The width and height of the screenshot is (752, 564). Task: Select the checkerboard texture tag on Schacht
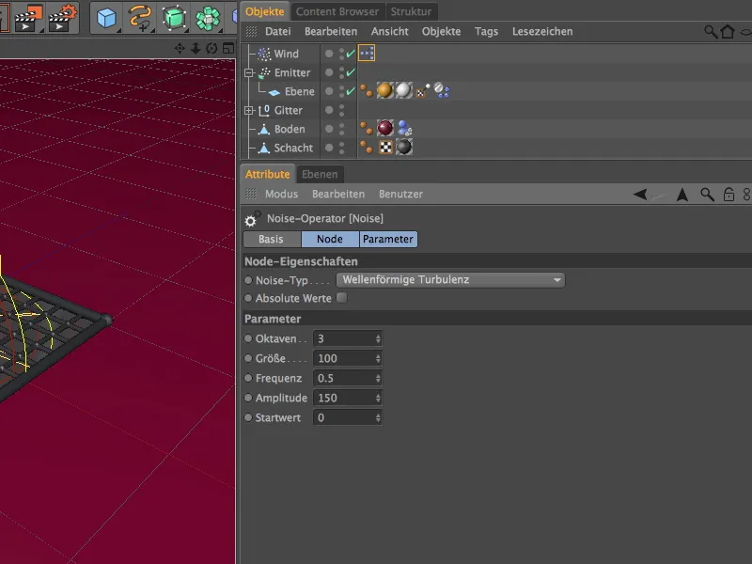(385, 148)
